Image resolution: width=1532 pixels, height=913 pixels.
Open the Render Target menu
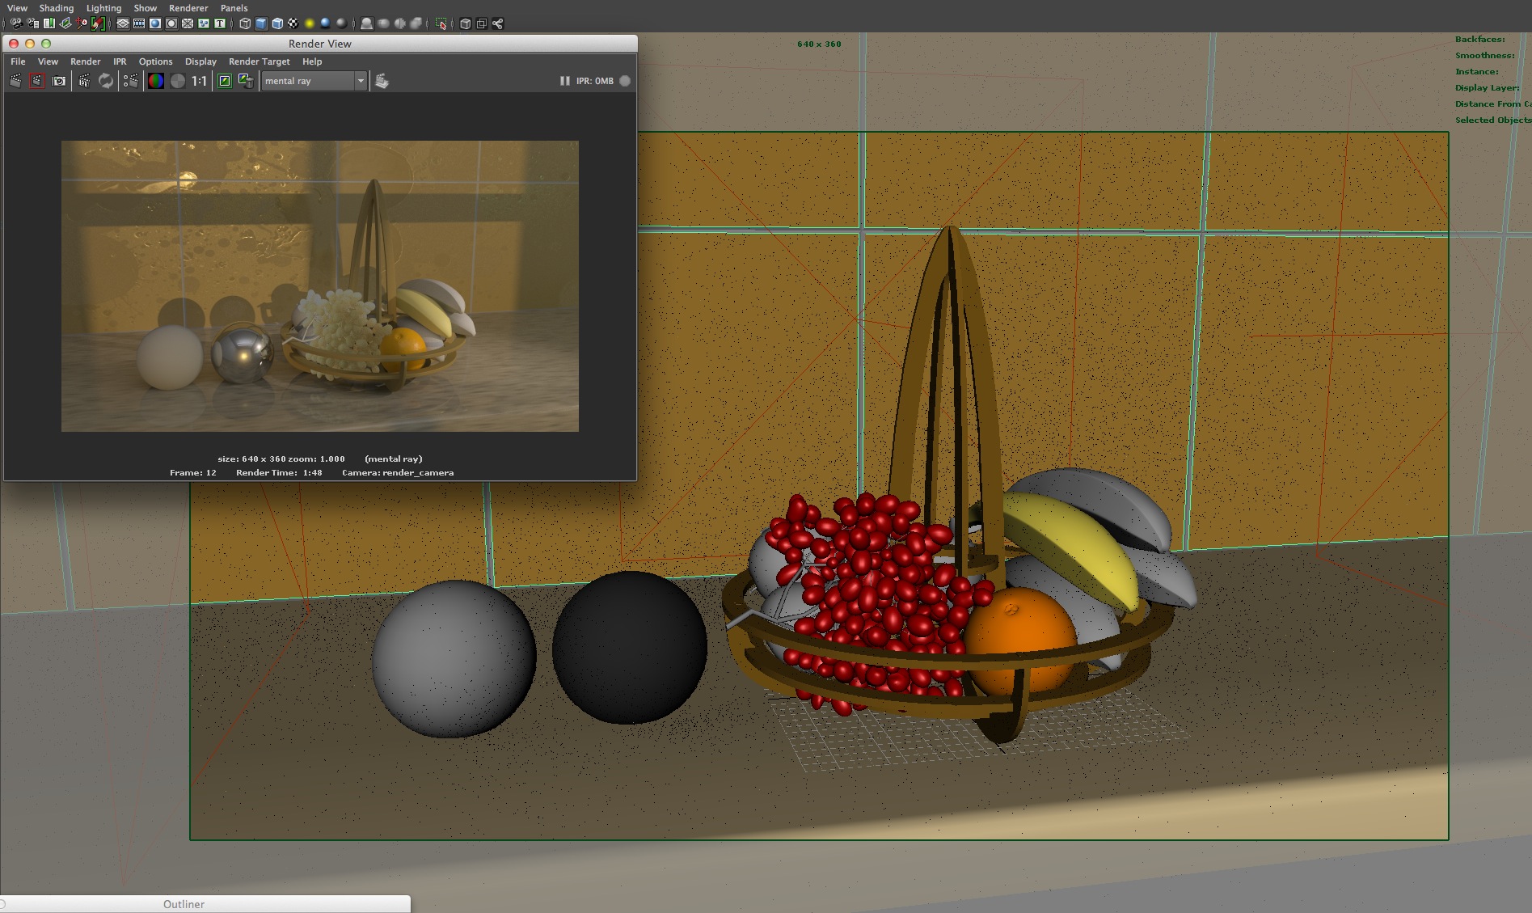pyautogui.click(x=259, y=61)
